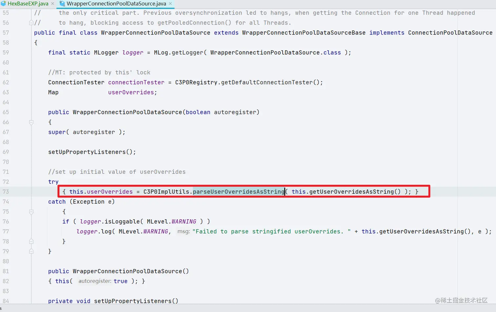Collapse the catch block fold marker at line 75
The width and height of the screenshot is (496, 312).
[x=31, y=212]
